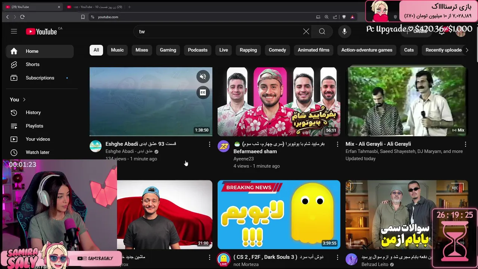Click the cast/media icon in address bar
This screenshot has width=478, height=269.
coord(318,17)
